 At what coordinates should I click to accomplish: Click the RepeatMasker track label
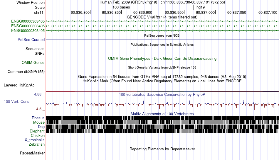(x=32, y=153)
